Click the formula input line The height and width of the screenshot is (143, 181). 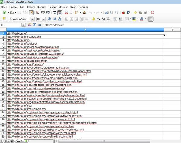click(x=112, y=25)
